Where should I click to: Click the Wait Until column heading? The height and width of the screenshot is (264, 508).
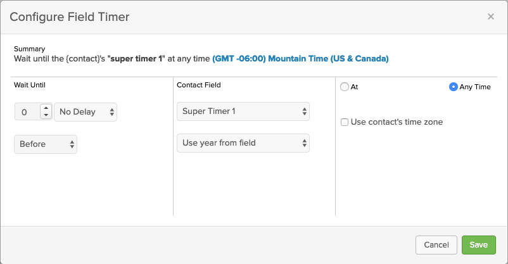(x=30, y=85)
